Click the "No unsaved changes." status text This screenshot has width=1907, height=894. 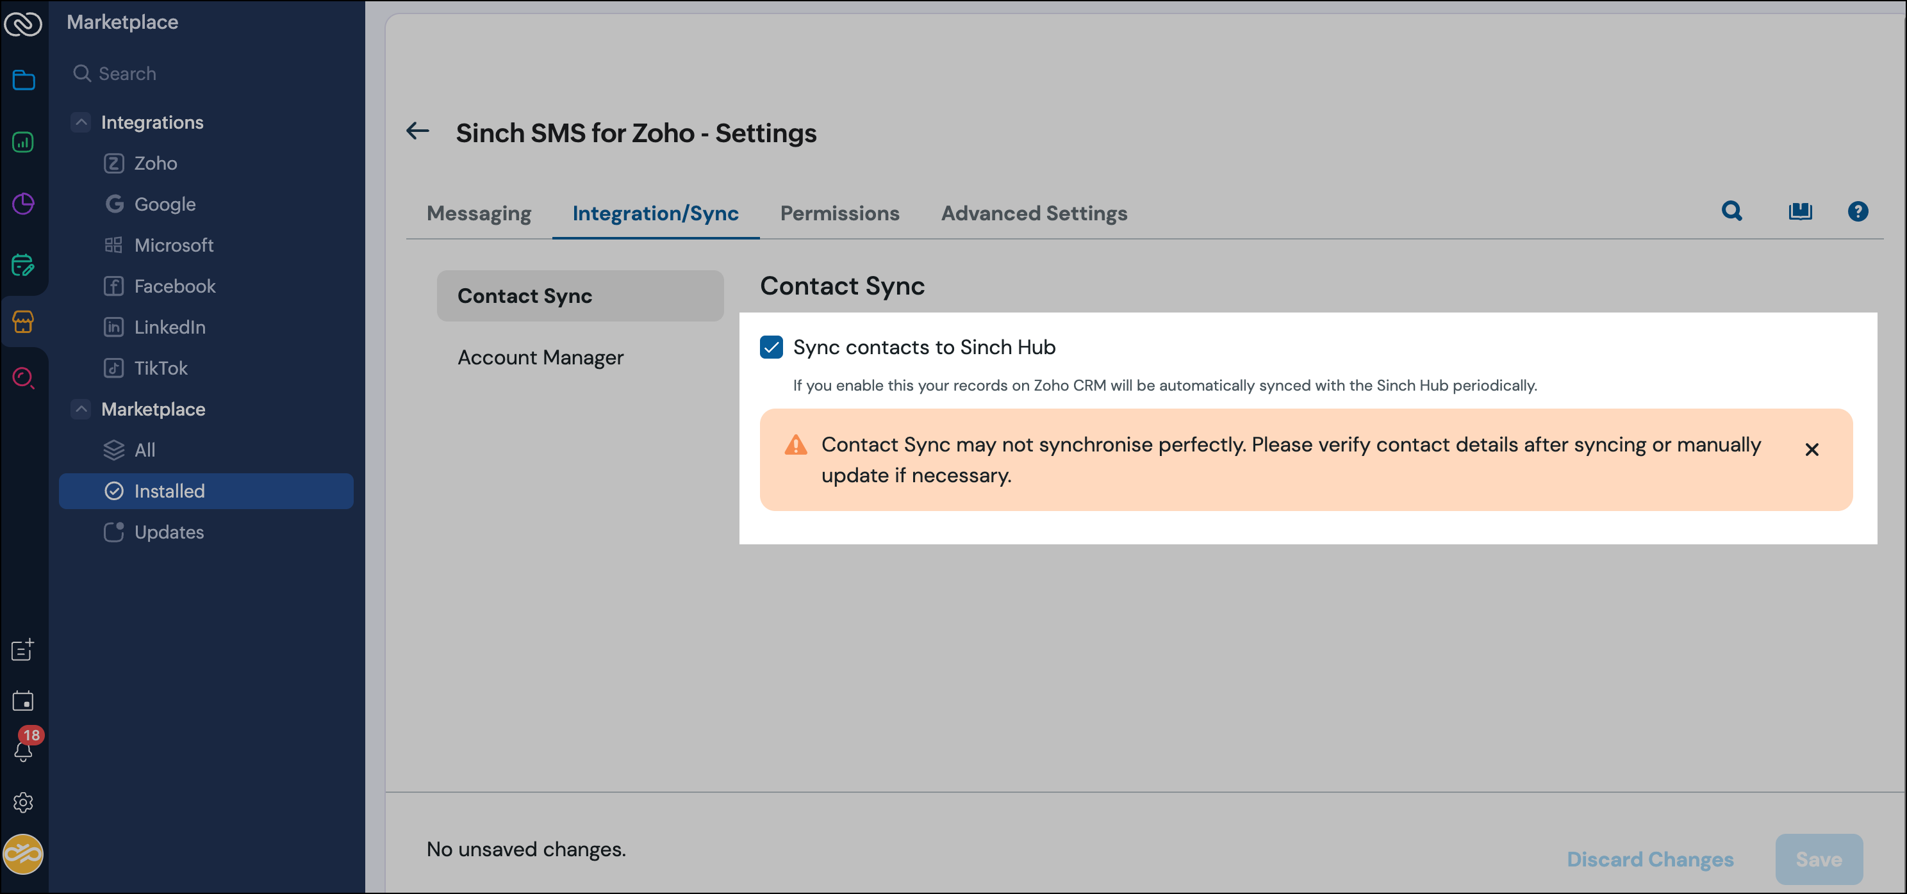point(525,849)
